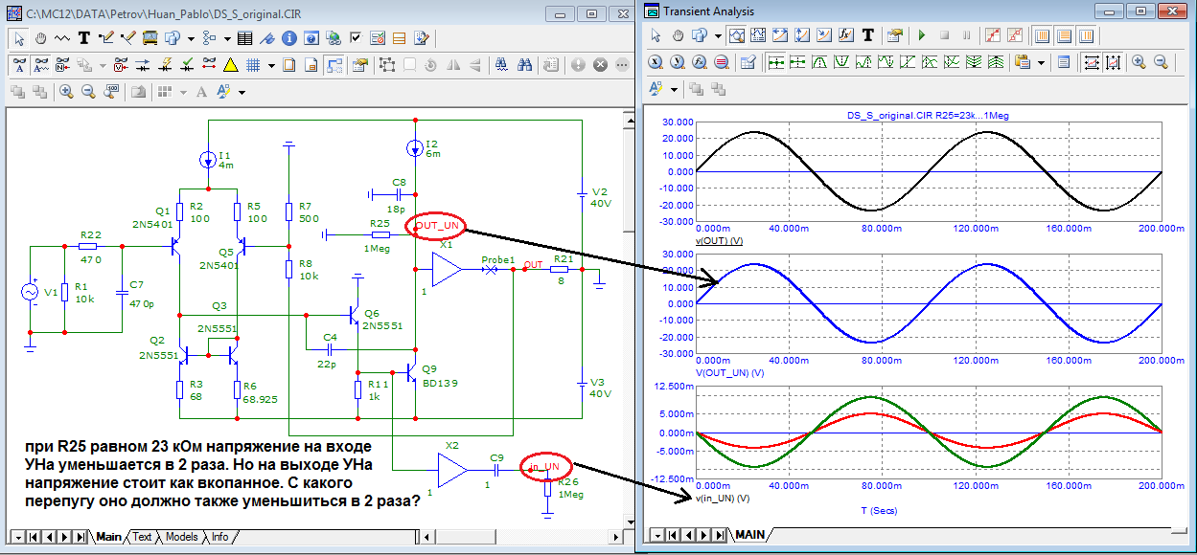Select the Text tool in schematic toolbar

point(83,38)
